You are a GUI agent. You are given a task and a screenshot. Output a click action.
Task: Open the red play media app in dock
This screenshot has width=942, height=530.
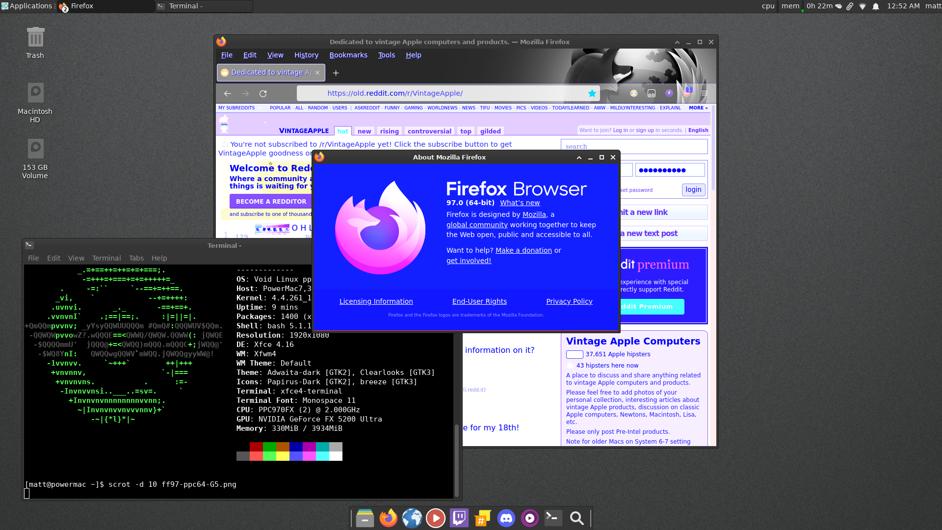(435, 518)
